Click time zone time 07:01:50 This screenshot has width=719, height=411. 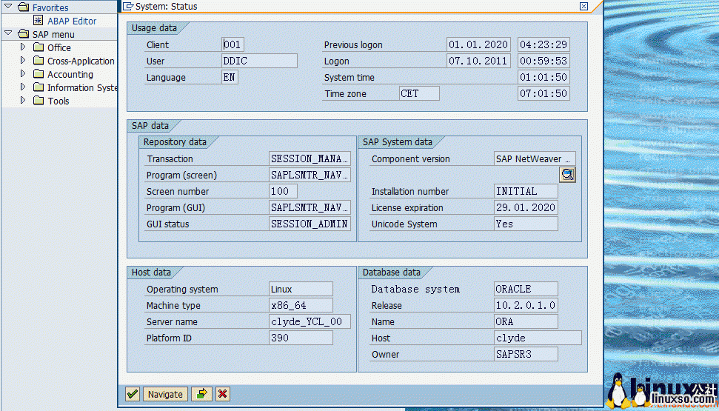[544, 93]
